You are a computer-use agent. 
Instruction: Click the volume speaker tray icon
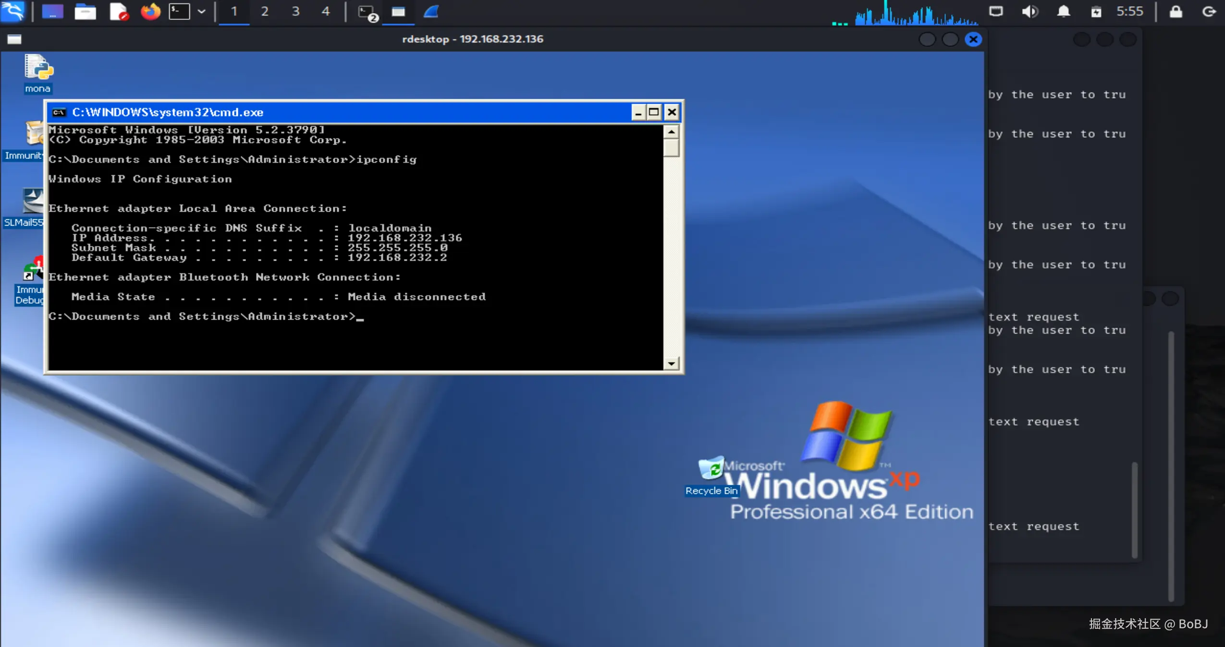tap(1029, 12)
